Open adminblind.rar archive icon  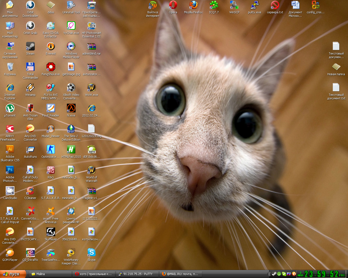(x=91, y=46)
